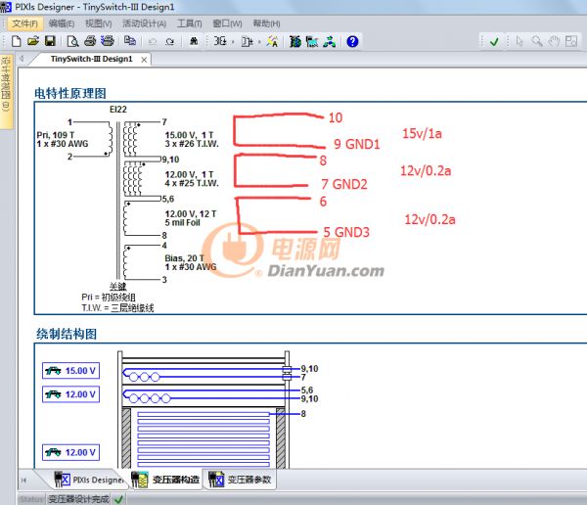Viewport: 587px width, 505px height.
Task: Click the 电特性原理图 section heading
Action: 70,93
